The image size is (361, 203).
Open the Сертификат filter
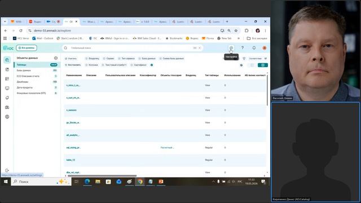139,65
